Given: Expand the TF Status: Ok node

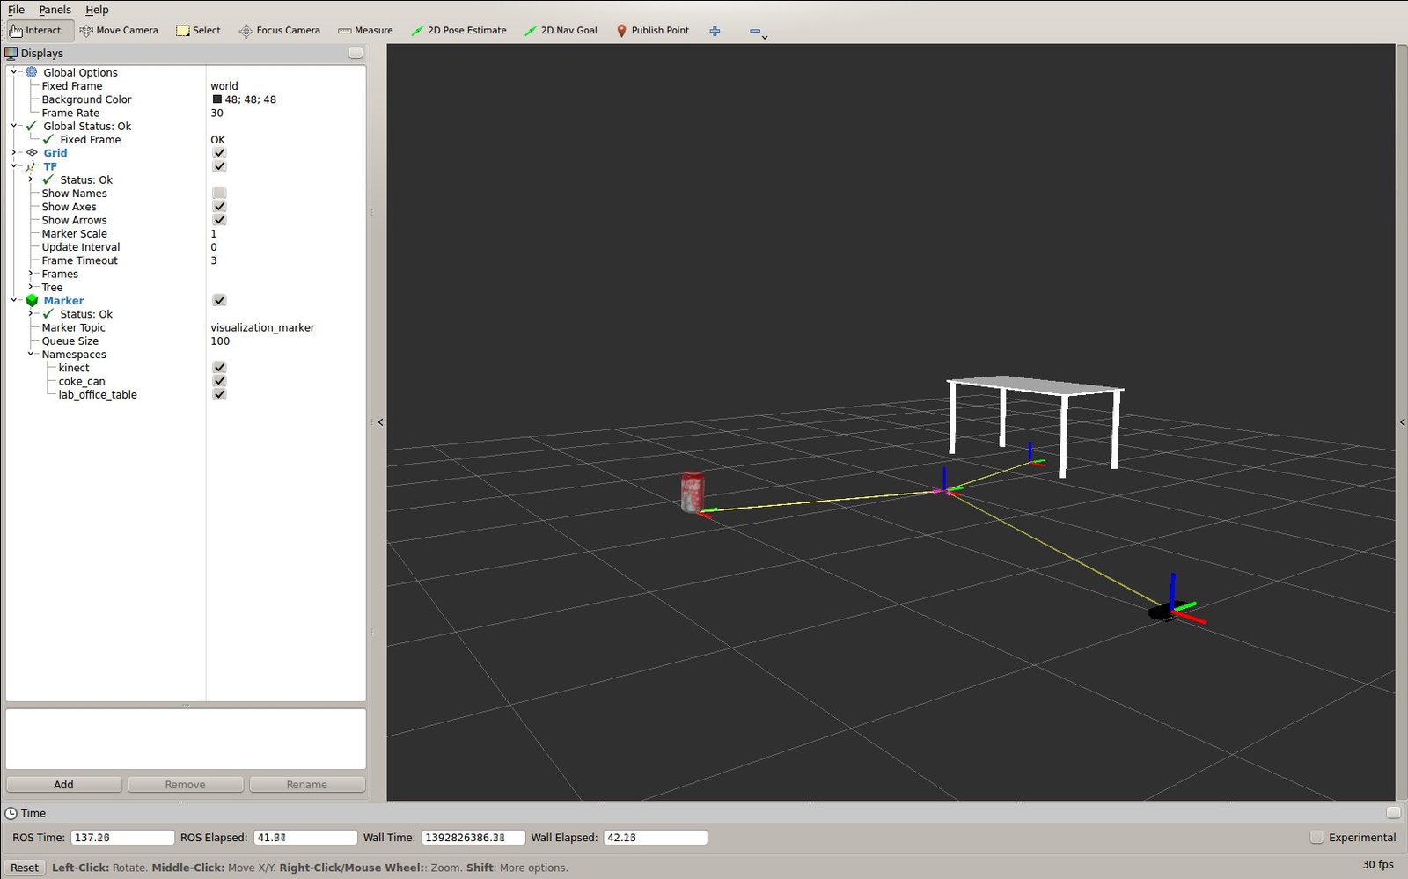Looking at the screenshot, I should coord(31,179).
